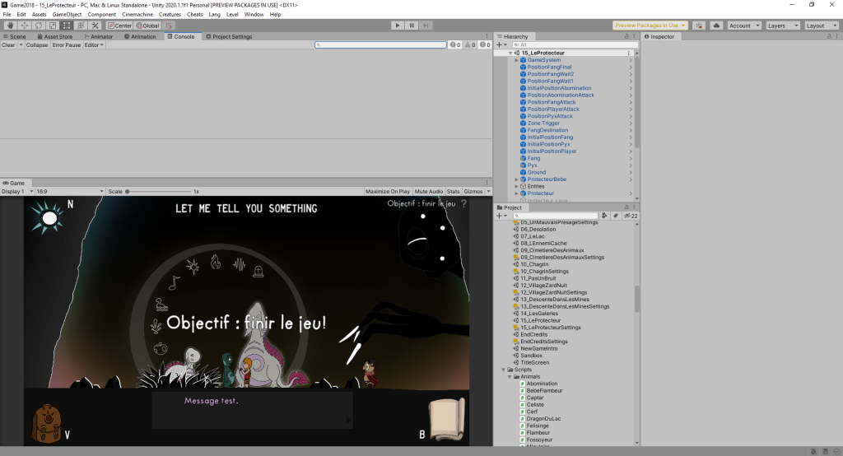Expand the GameSystem object
Viewport: 843px width, 456px height.
tap(517, 60)
